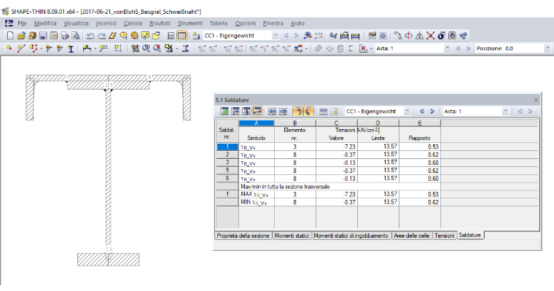
Task: Go to next load case in Saldature panel
Action: point(432,112)
